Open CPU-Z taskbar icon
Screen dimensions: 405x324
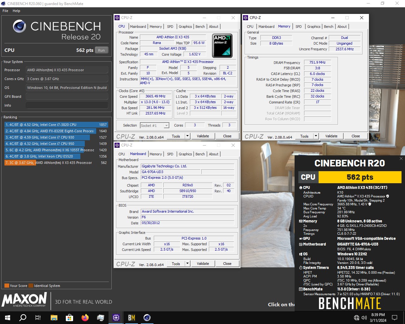point(116,318)
